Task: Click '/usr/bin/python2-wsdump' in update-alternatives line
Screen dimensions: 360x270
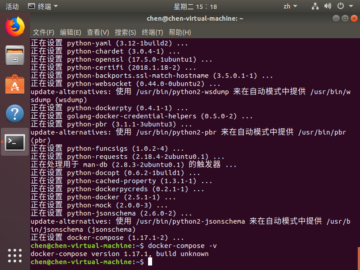Action: 183,92
